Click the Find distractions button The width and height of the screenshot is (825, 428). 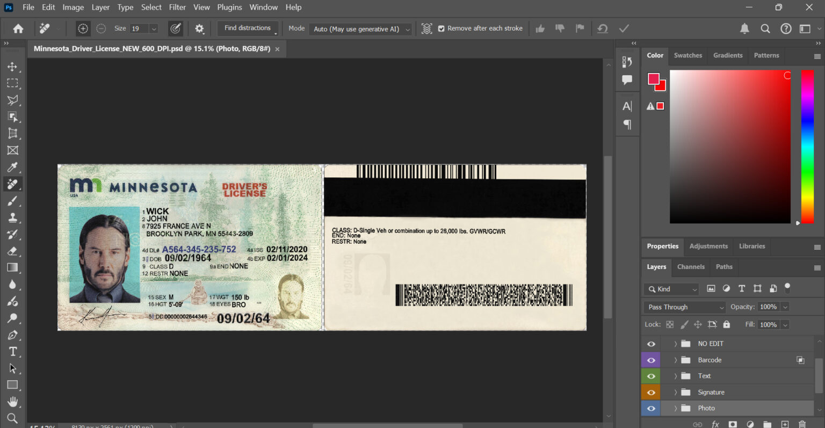click(248, 28)
